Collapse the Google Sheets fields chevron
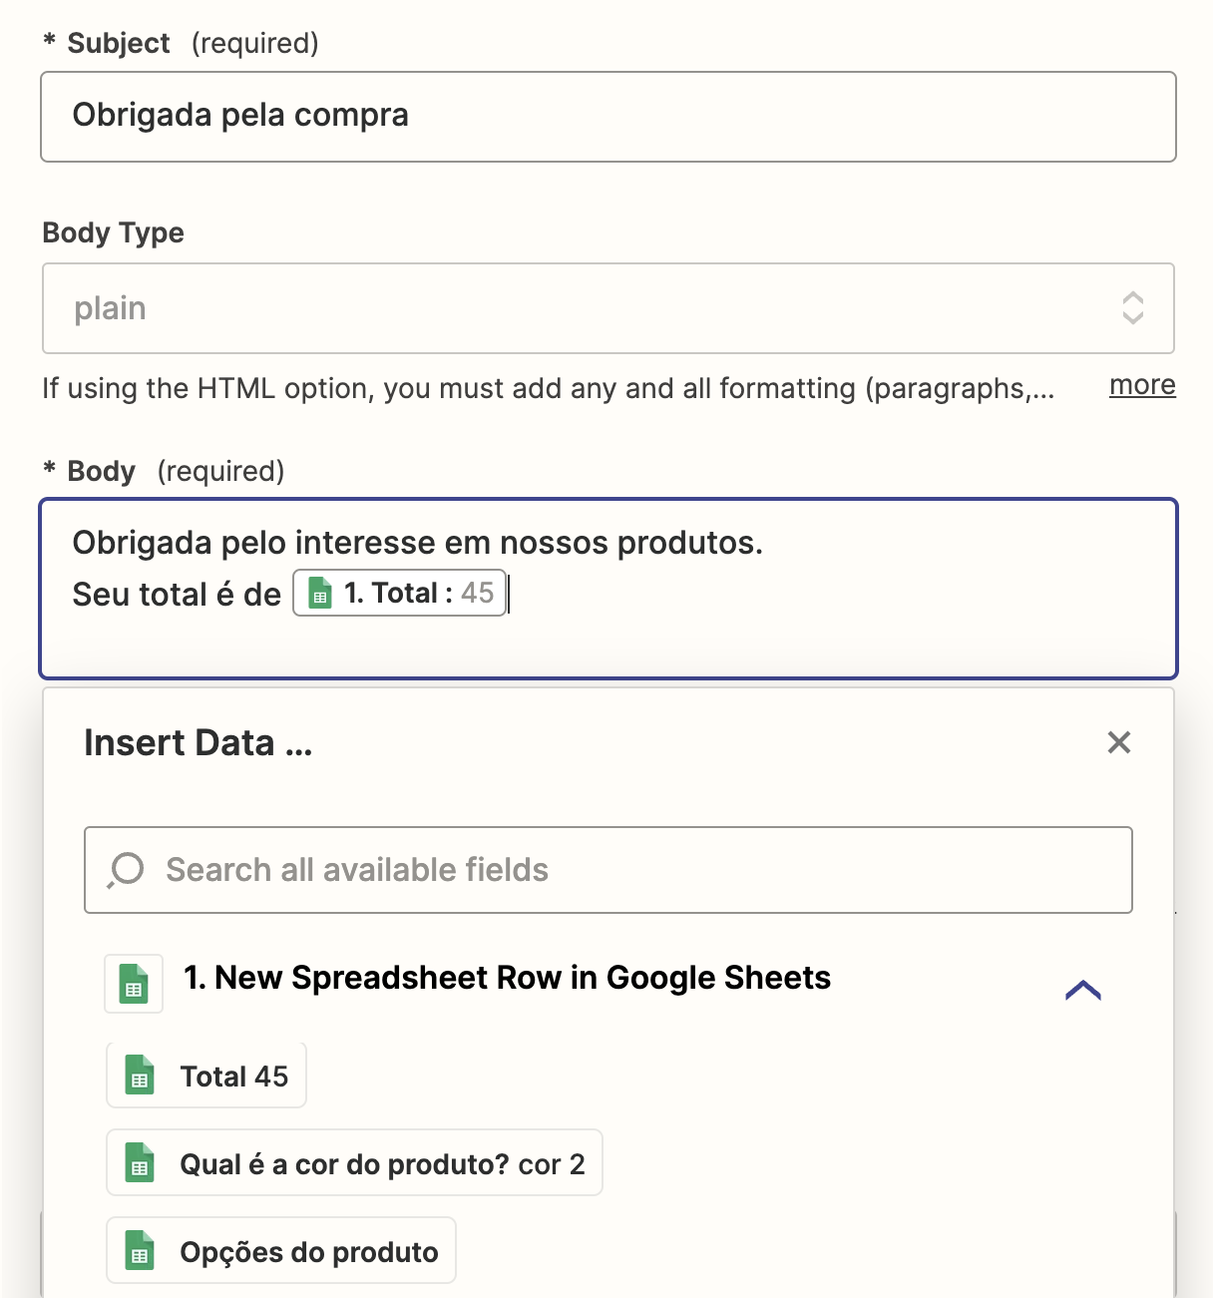1213x1298 pixels. [x=1083, y=990]
